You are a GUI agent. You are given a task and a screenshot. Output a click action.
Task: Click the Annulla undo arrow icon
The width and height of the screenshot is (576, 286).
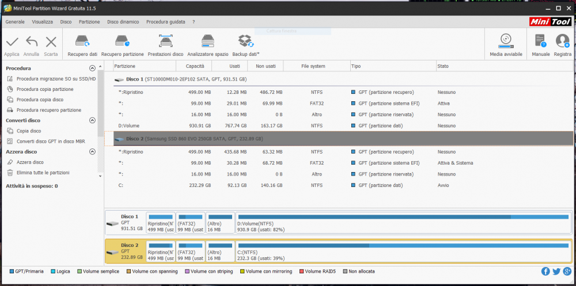pos(32,41)
